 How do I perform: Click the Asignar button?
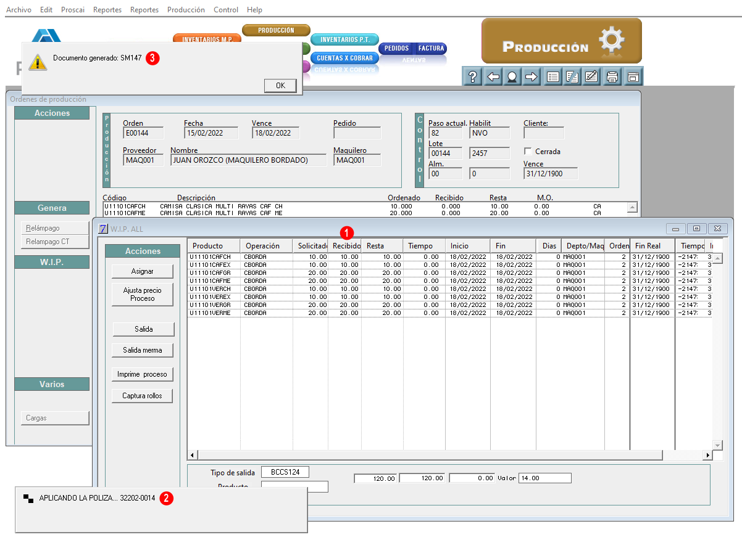click(x=143, y=271)
